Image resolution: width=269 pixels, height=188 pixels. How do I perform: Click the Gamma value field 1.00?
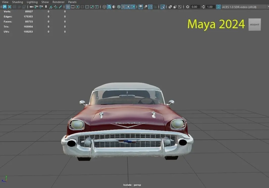tap(210, 7)
